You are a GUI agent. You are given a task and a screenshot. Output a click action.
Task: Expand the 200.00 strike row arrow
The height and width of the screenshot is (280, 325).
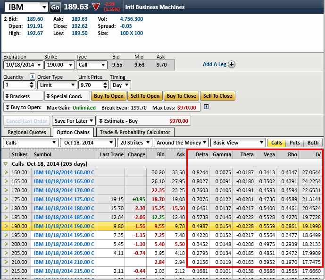[6, 244]
